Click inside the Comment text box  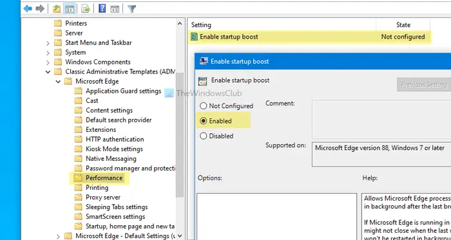(381, 119)
